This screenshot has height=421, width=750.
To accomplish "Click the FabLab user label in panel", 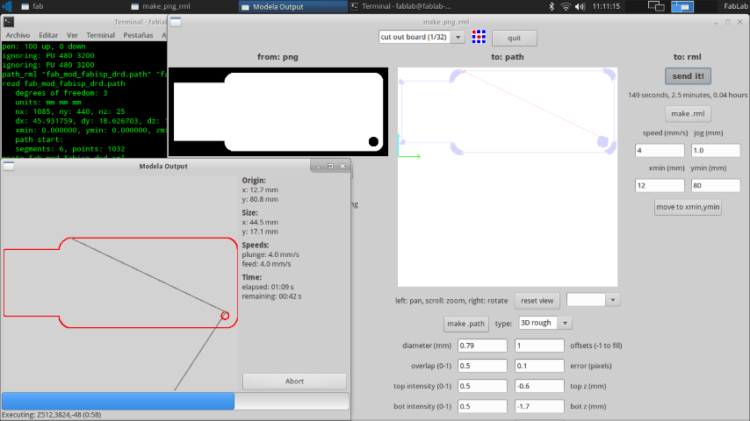I will [736, 6].
